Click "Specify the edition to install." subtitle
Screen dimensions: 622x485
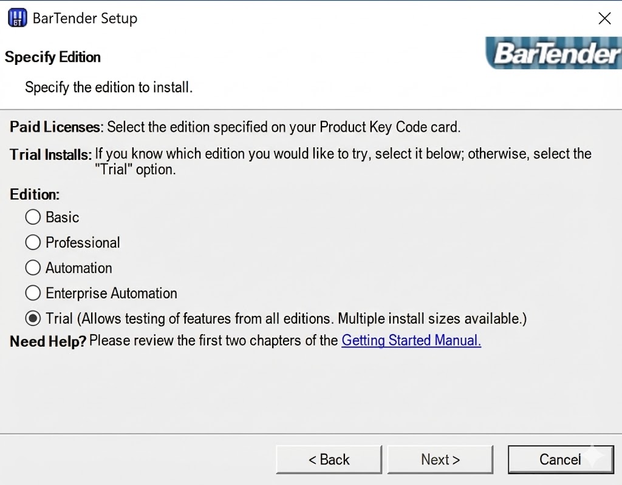109,87
